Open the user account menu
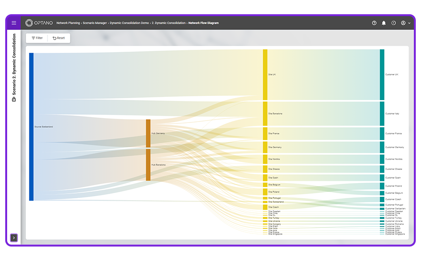The height and width of the screenshot is (261, 421). 405,23
